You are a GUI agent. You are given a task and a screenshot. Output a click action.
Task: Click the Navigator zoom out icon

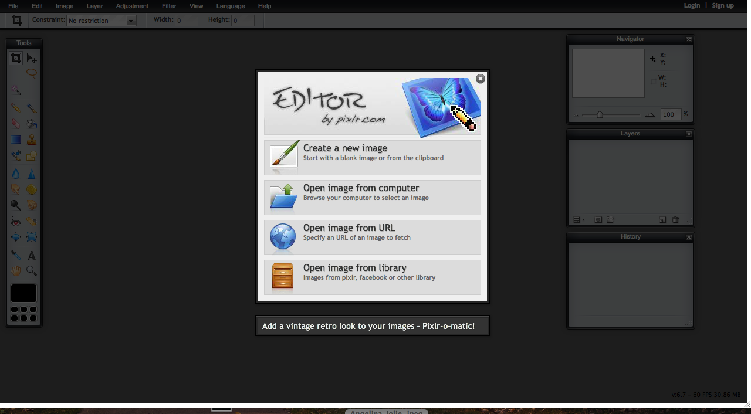pyautogui.click(x=576, y=115)
